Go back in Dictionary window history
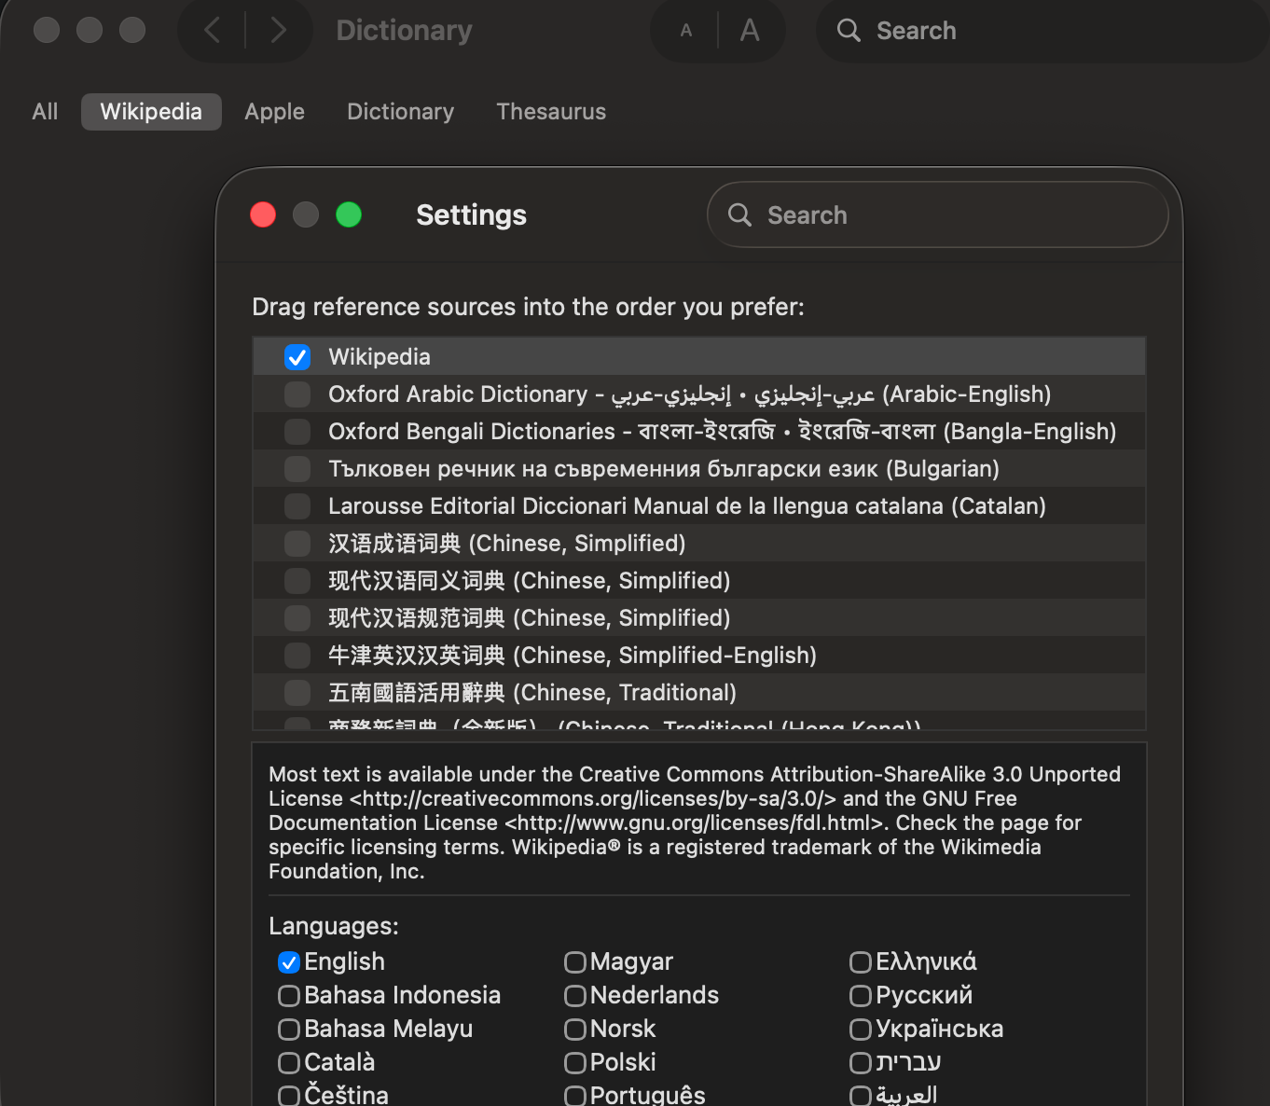 (213, 31)
